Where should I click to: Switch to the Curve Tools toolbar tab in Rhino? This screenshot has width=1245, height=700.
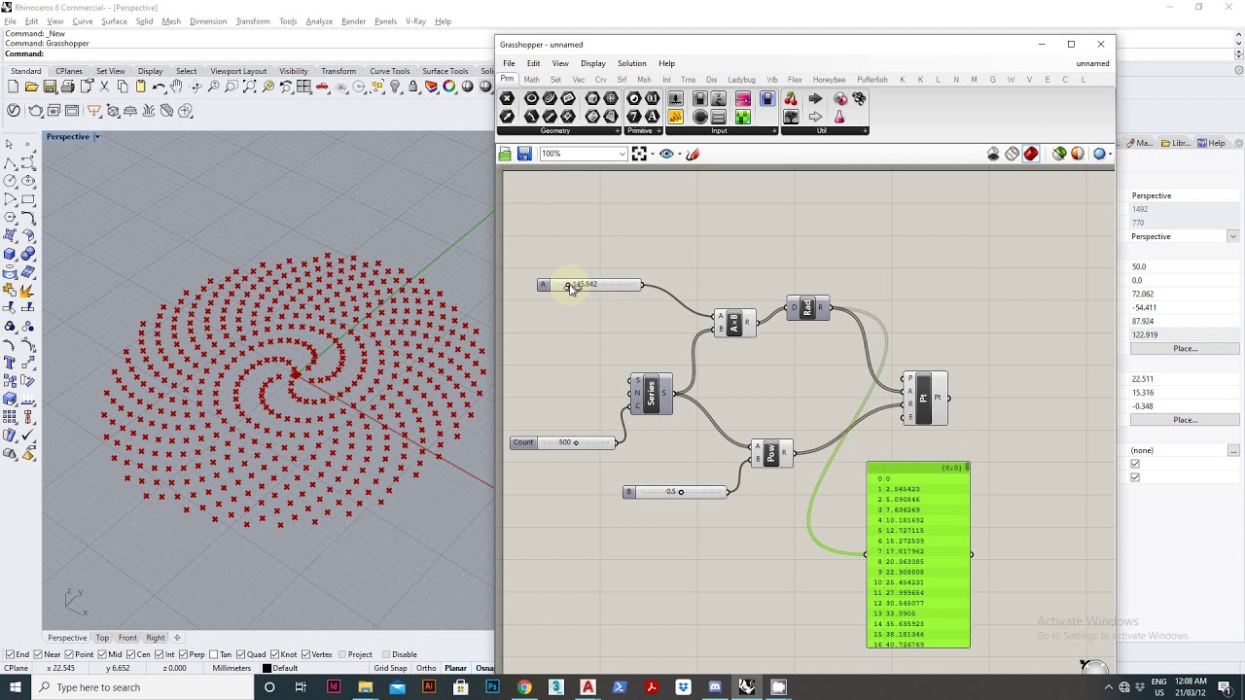tap(389, 71)
